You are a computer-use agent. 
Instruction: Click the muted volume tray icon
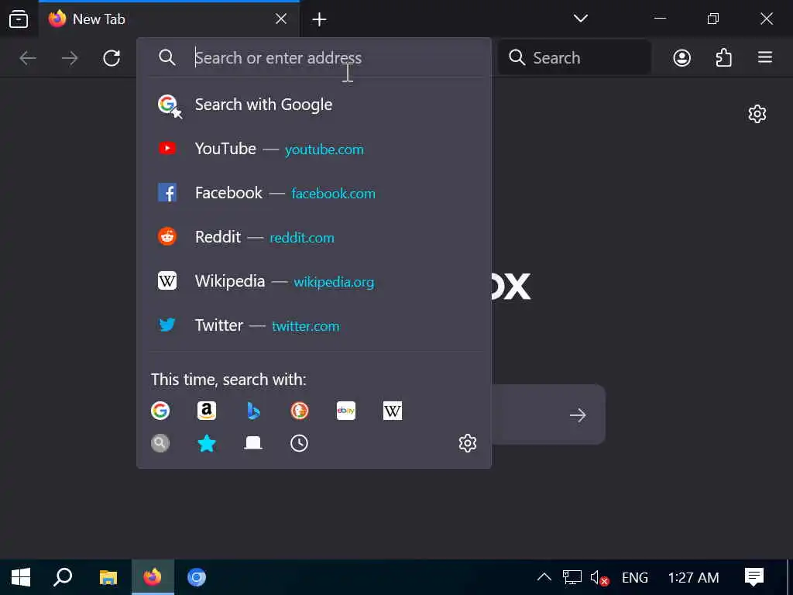click(x=599, y=577)
